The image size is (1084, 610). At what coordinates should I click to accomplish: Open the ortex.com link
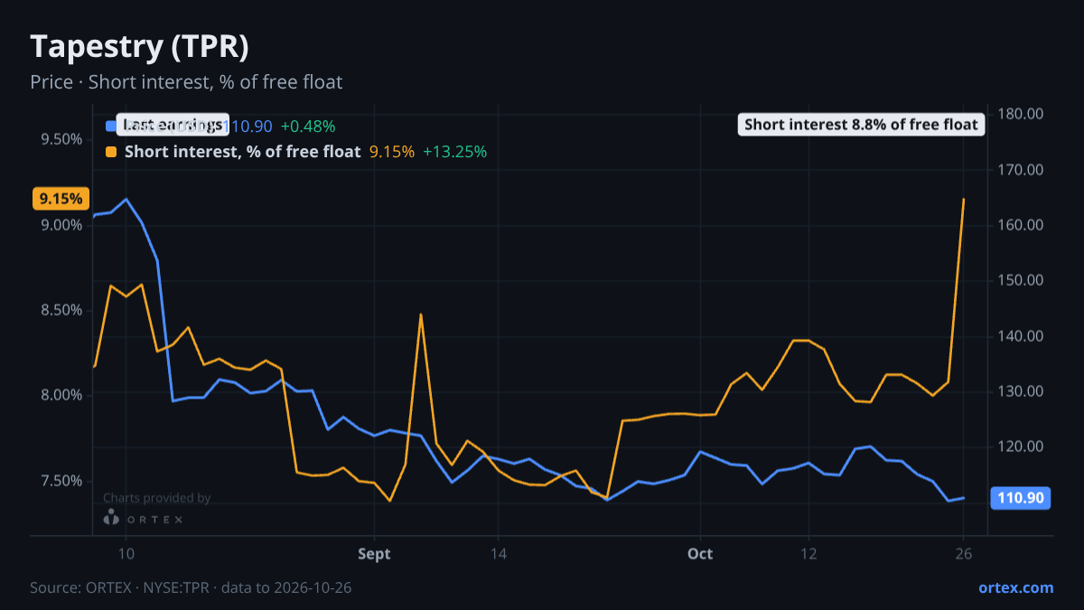[1015, 587]
